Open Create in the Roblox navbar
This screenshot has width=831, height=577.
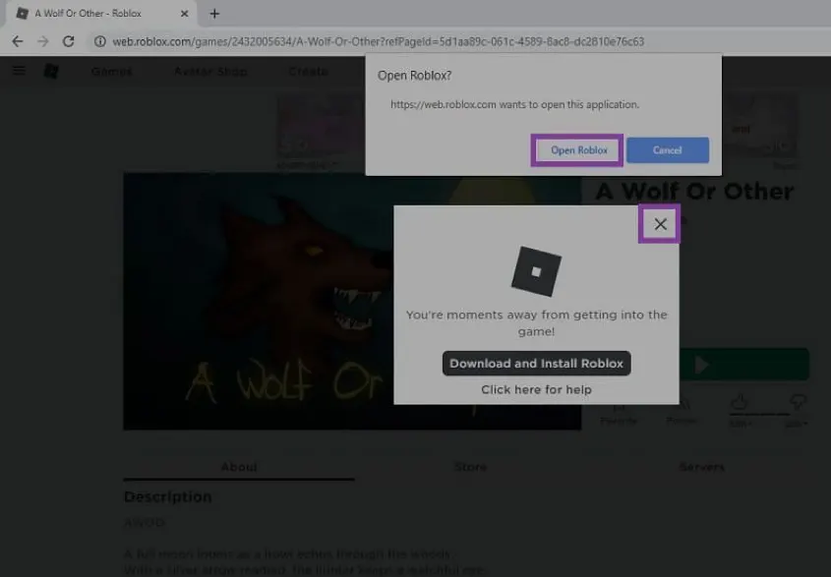308,71
